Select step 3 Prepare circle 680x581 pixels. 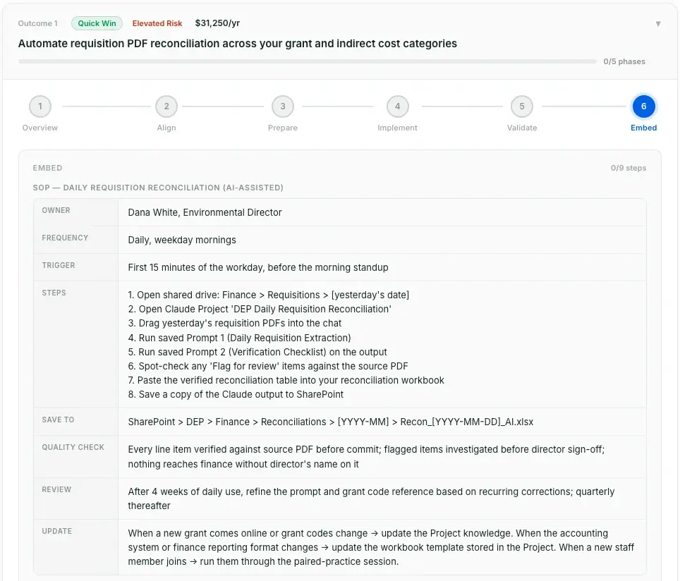click(x=282, y=106)
